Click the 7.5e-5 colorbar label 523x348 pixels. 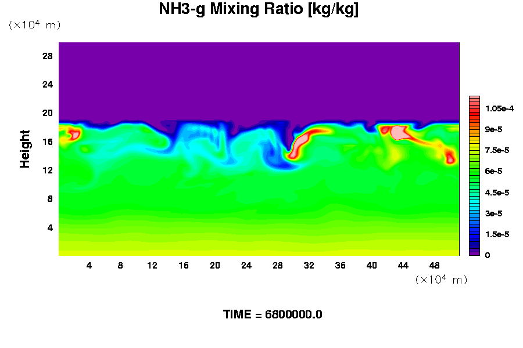click(497, 151)
